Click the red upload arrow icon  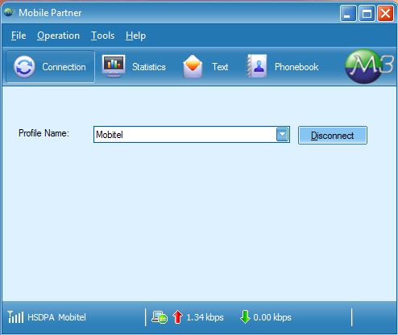[177, 317]
